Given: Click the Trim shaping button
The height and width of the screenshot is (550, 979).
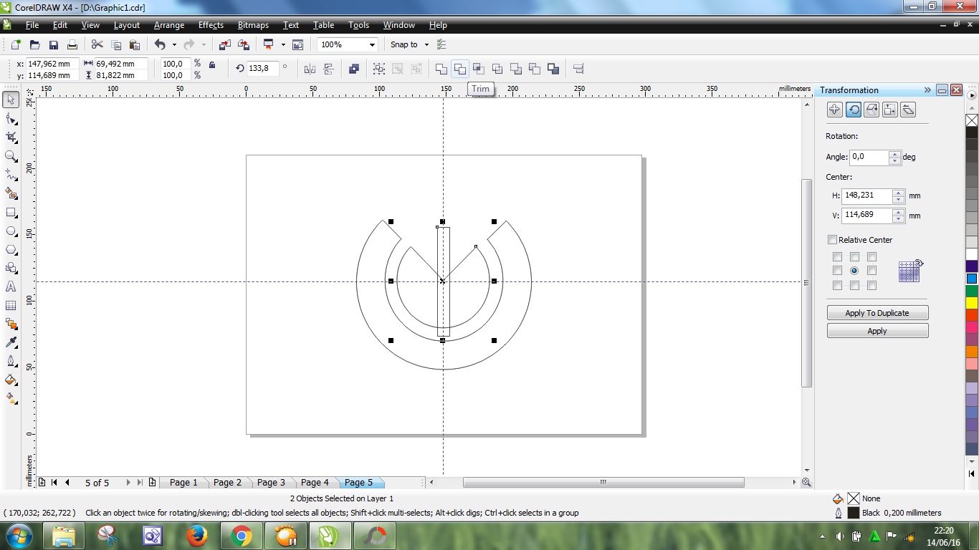Looking at the screenshot, I should pos(460,69).
